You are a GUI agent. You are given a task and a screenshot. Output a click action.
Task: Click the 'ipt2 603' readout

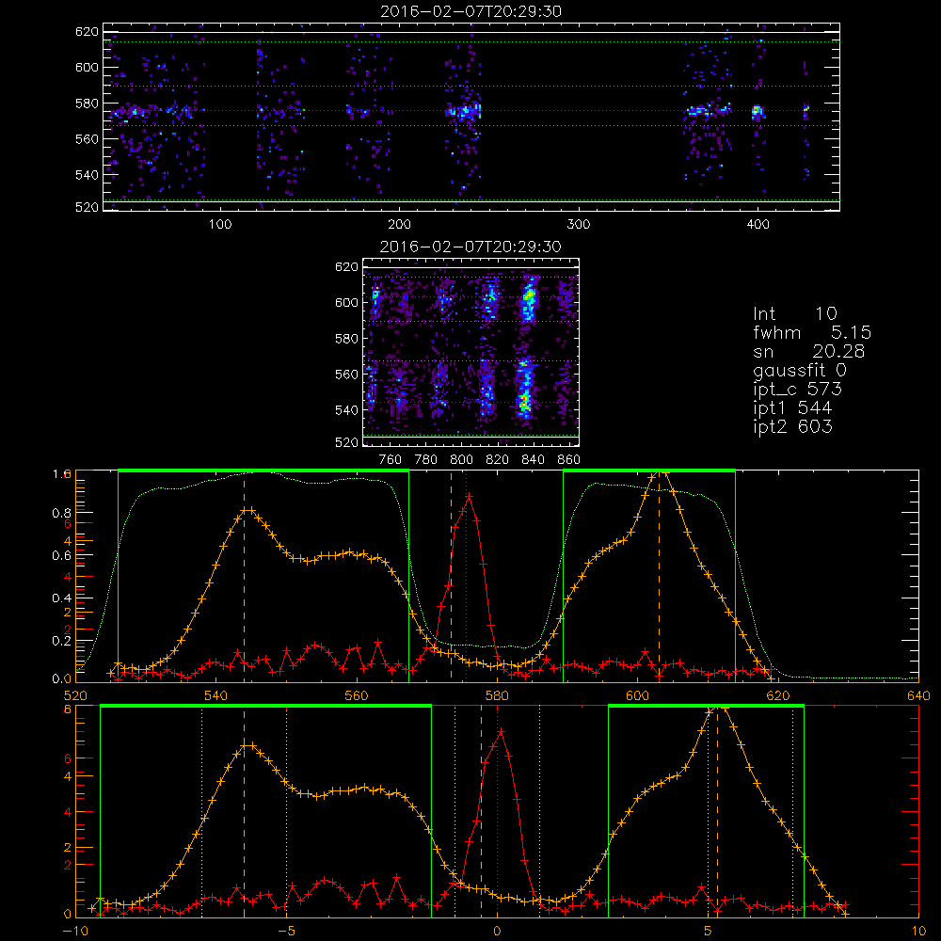792,426
